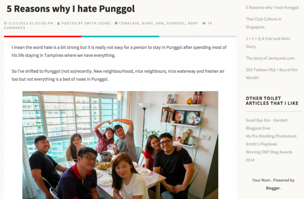Click the clock icon beside post date
The image size is (304, 199).
(5, 23)
